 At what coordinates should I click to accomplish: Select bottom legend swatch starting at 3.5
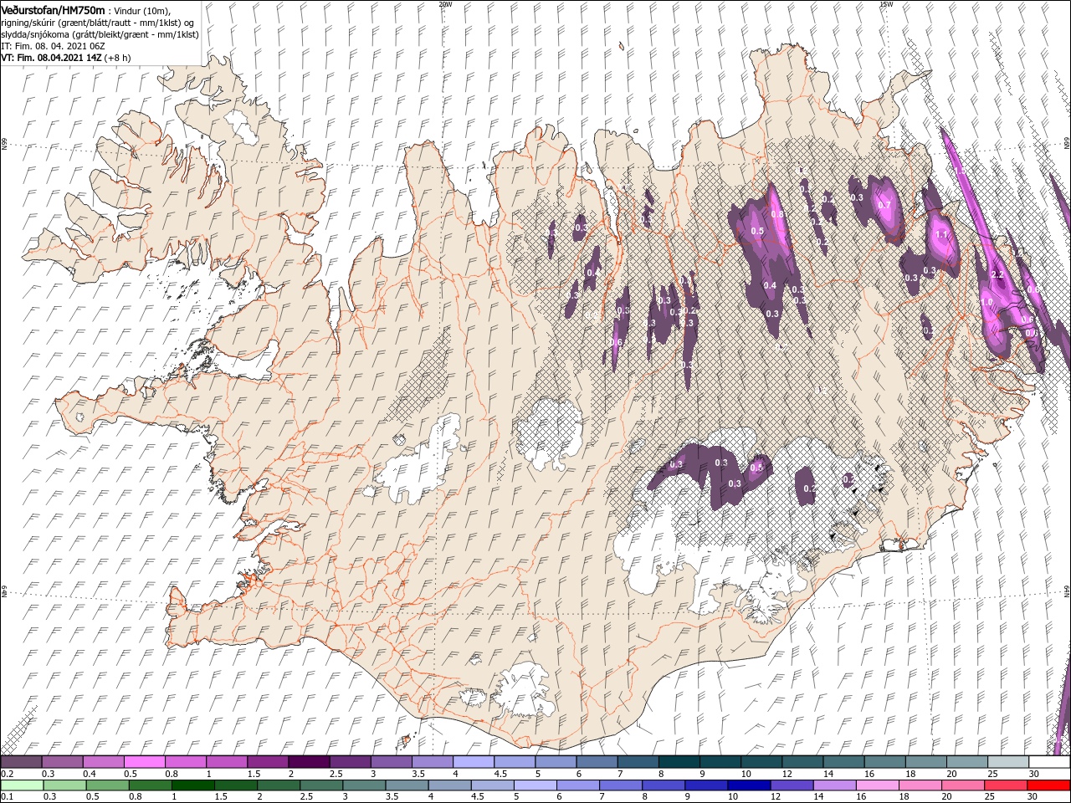point(407,785)
